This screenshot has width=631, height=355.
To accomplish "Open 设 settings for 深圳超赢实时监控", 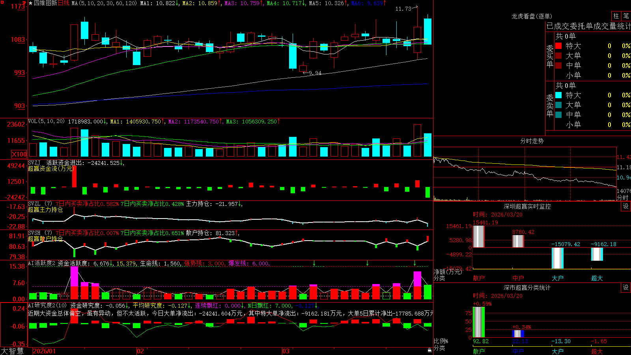I will tap(626, 206).
